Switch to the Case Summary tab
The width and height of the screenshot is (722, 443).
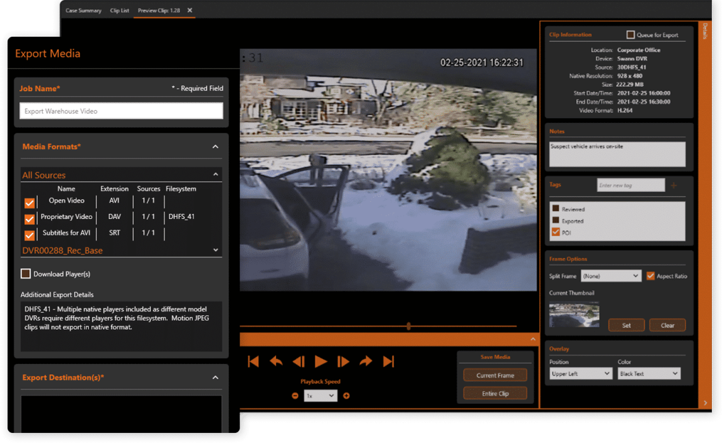[x=83, y=10]
